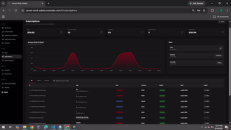Go back in browser history
Viewport: 231px width, 130px height.
point(4,11)
